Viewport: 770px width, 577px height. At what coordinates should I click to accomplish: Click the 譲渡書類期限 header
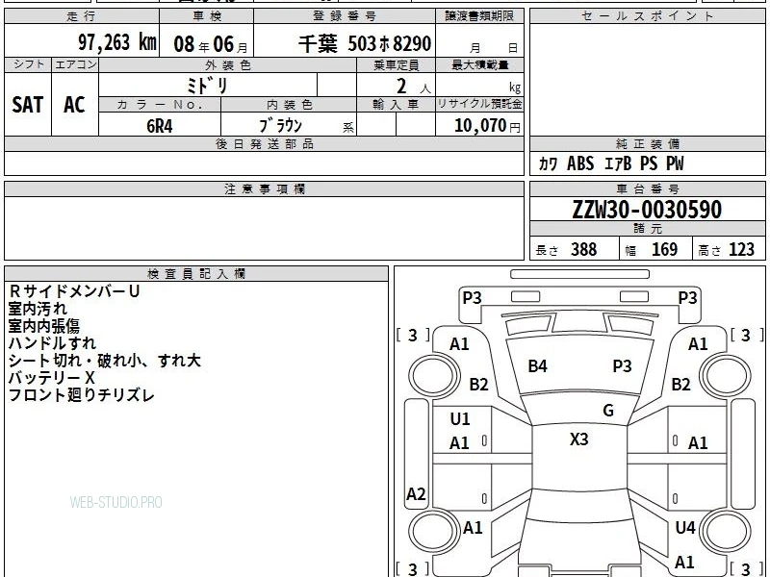point(479,16)
